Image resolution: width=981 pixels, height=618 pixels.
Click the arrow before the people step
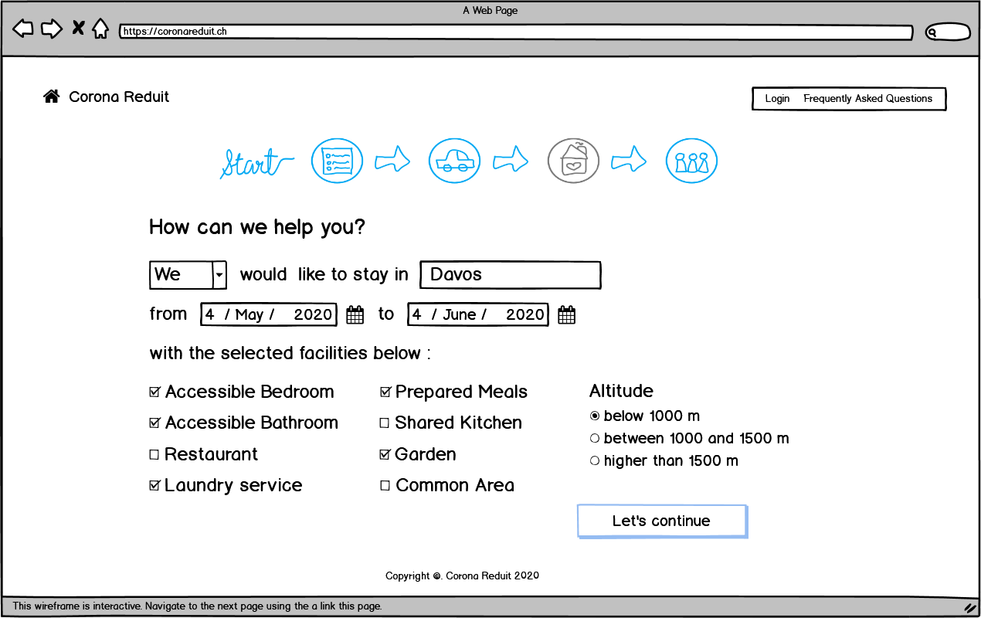coord(629,160)
